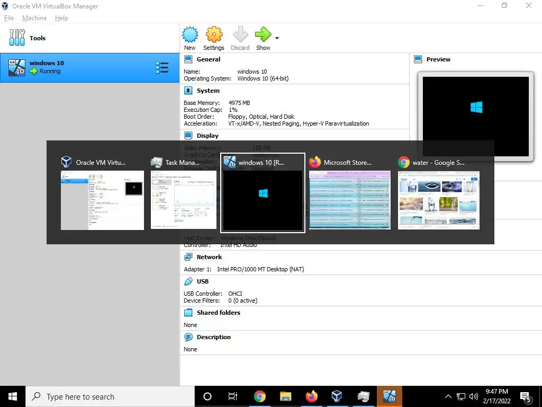Switch to Oracle VM VirtualBox thumbnail in switcher

102,200
